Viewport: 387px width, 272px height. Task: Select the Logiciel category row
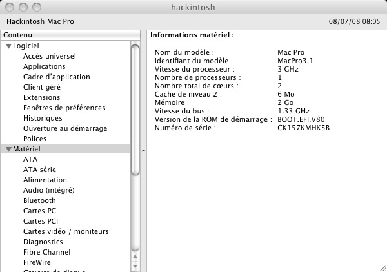coord(65,46)
